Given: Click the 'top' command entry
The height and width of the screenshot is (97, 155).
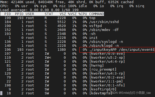Looking at the screenshot, I should (x=92, y=18).
